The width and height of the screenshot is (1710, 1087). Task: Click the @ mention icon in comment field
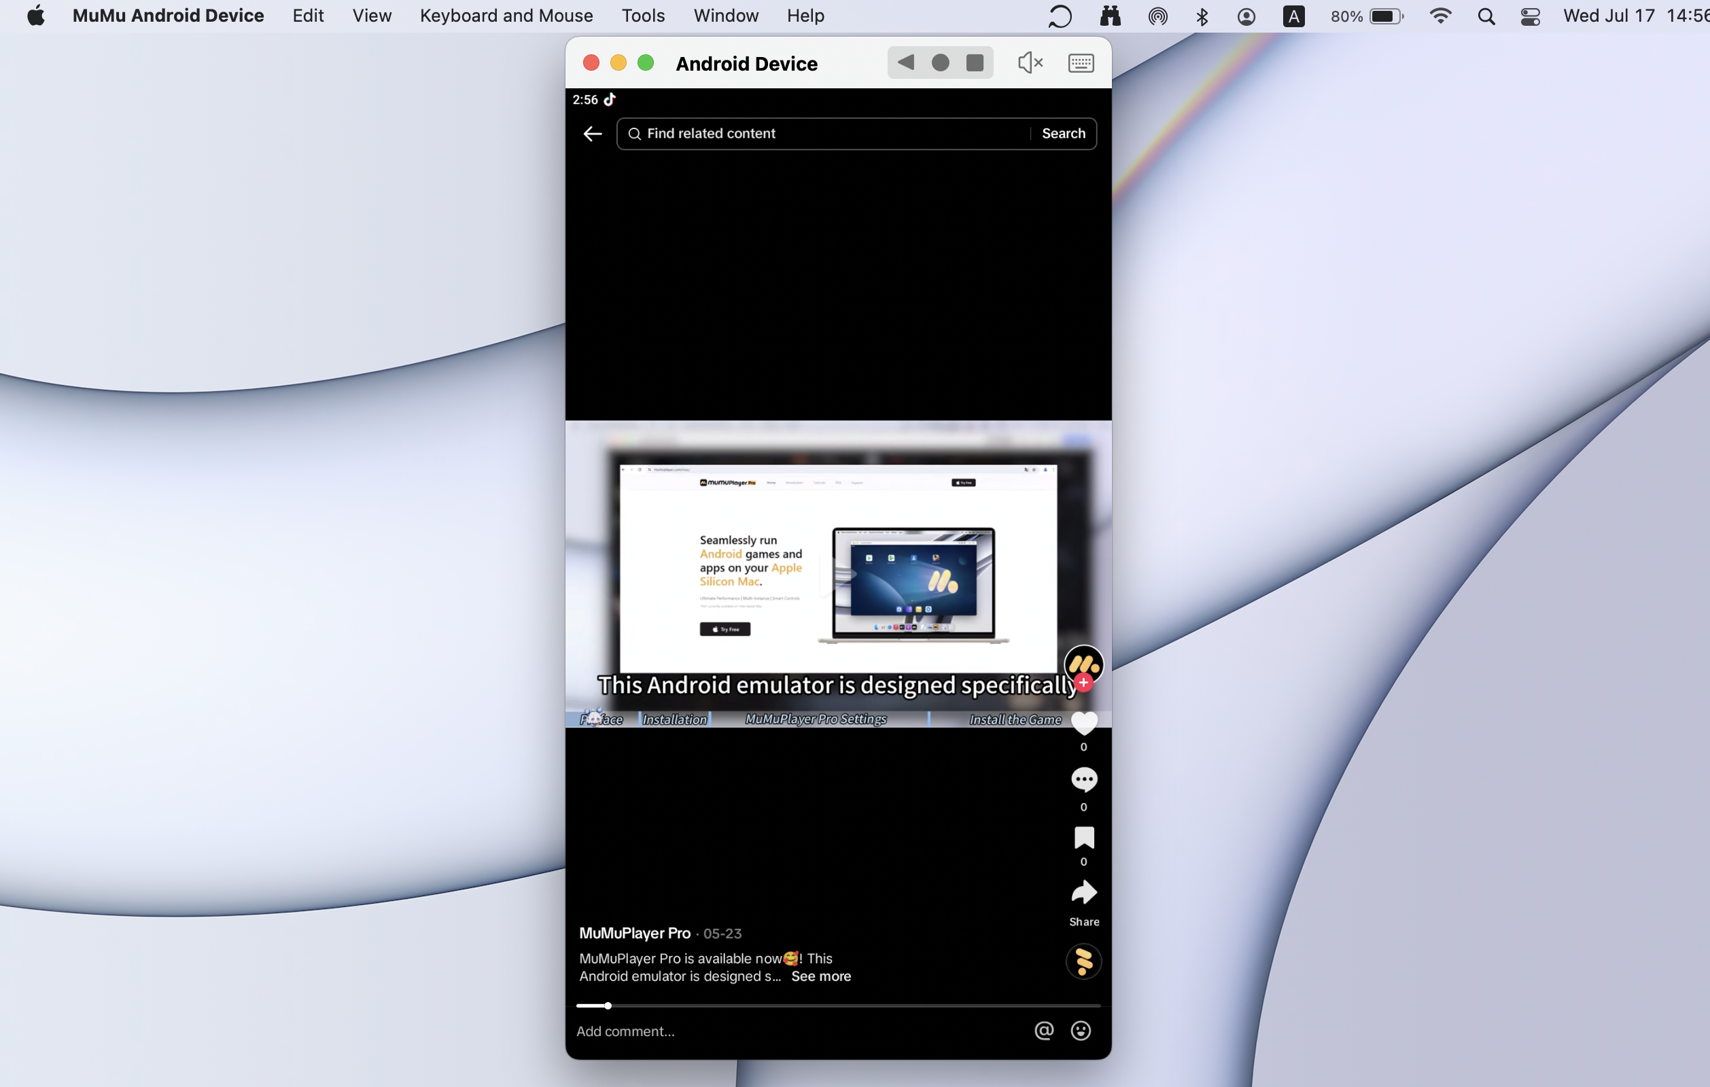1045,1031
